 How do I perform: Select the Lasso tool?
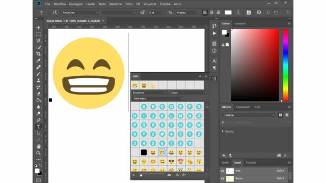click(x=38, y=41)
